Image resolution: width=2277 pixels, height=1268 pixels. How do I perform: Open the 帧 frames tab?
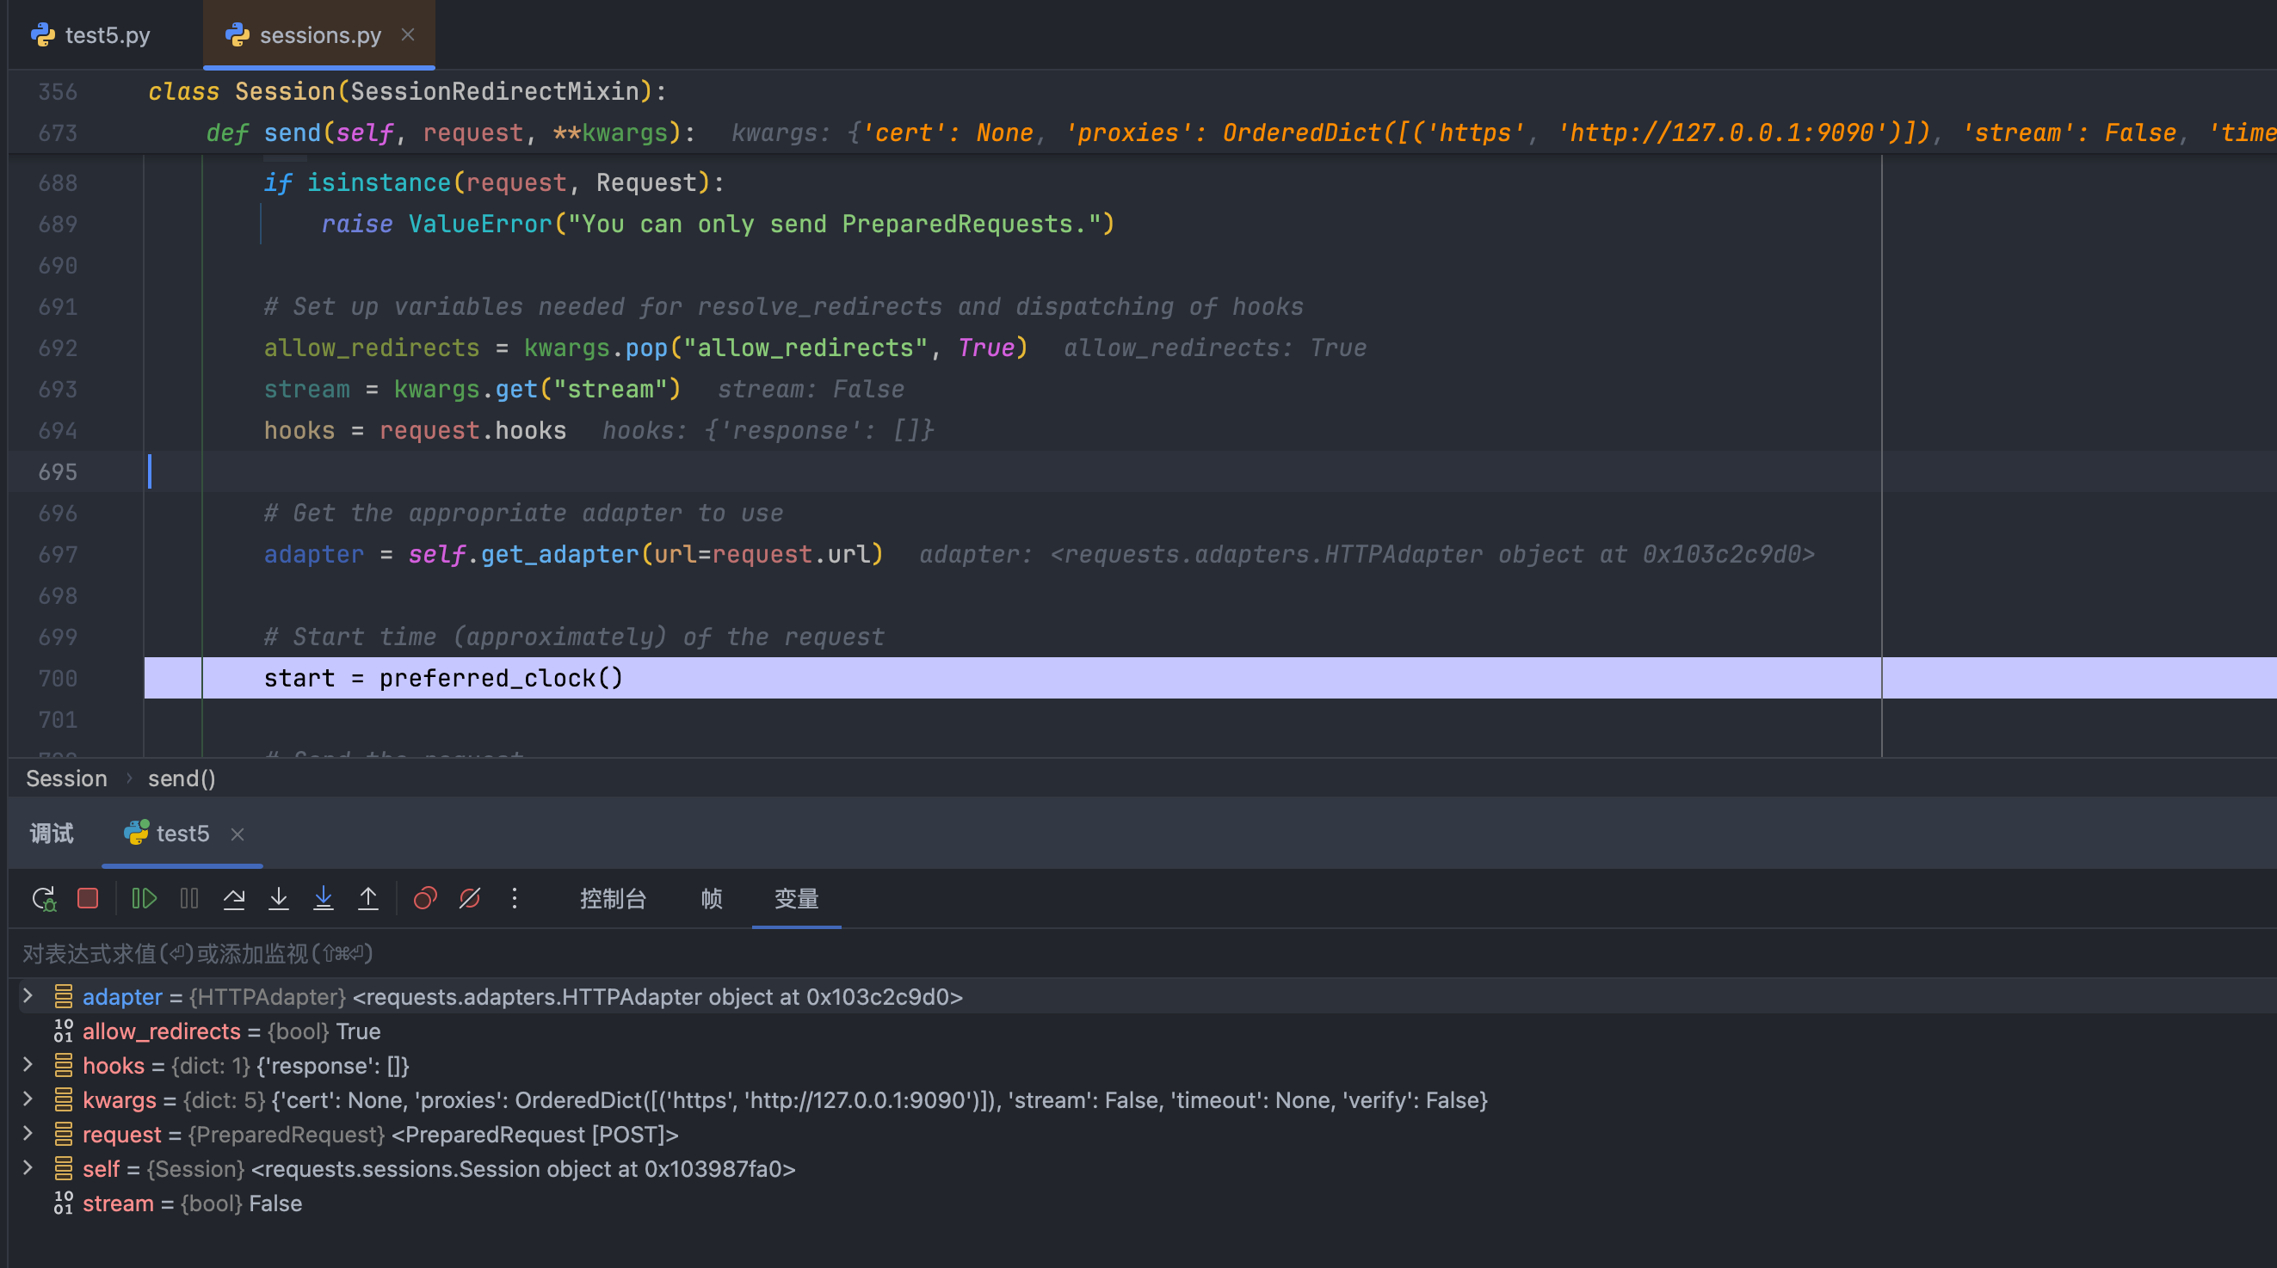point(711,899)
